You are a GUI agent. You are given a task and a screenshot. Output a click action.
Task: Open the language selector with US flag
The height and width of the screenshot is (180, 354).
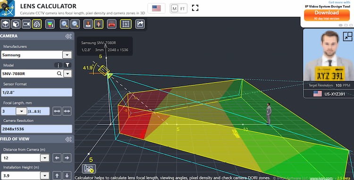(156, 8)
